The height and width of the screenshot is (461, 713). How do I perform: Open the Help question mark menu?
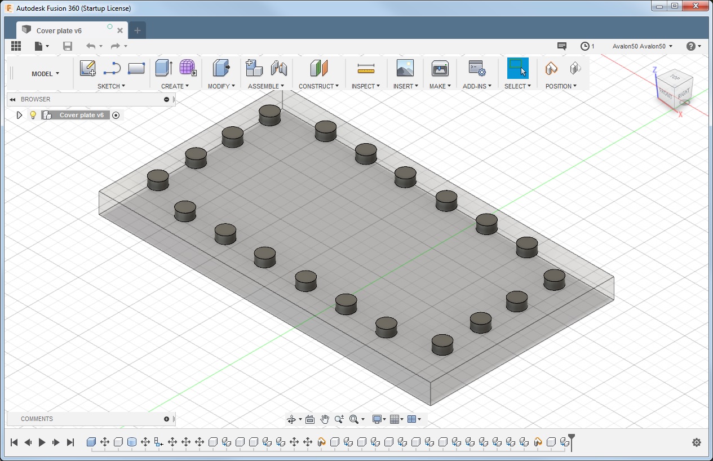694,46
